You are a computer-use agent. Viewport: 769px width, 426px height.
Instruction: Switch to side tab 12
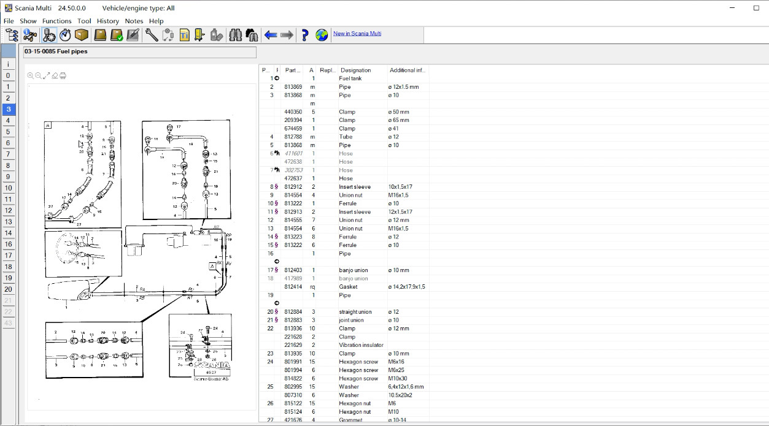point(9,211)
